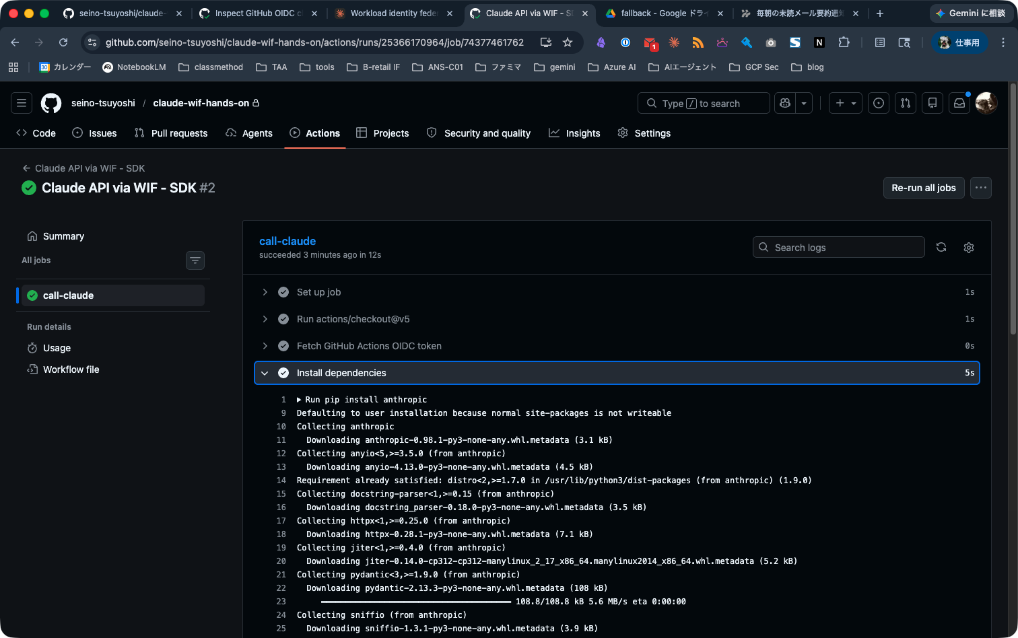Open log settings gear icon
This screenshot has width=1018, height=638.
(969, 247)
